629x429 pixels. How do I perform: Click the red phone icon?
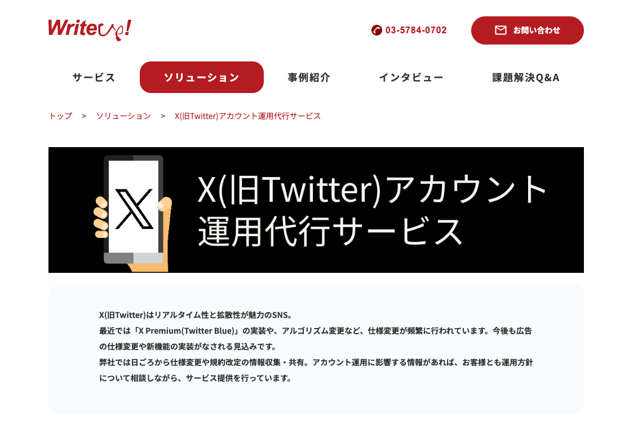[x=376, y=30]
